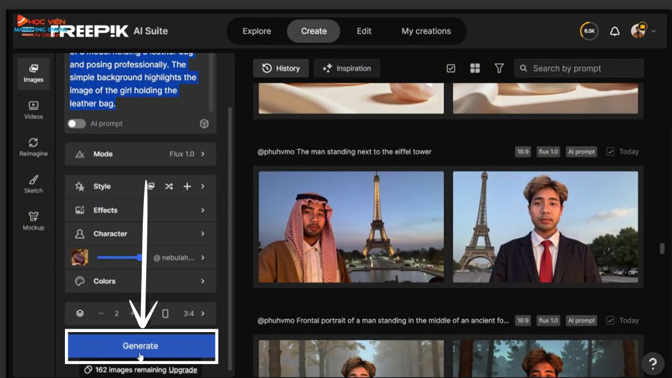Open the user profile avatar
The height and width of the screenshot is (378, 672).
(x=638, y=31)
